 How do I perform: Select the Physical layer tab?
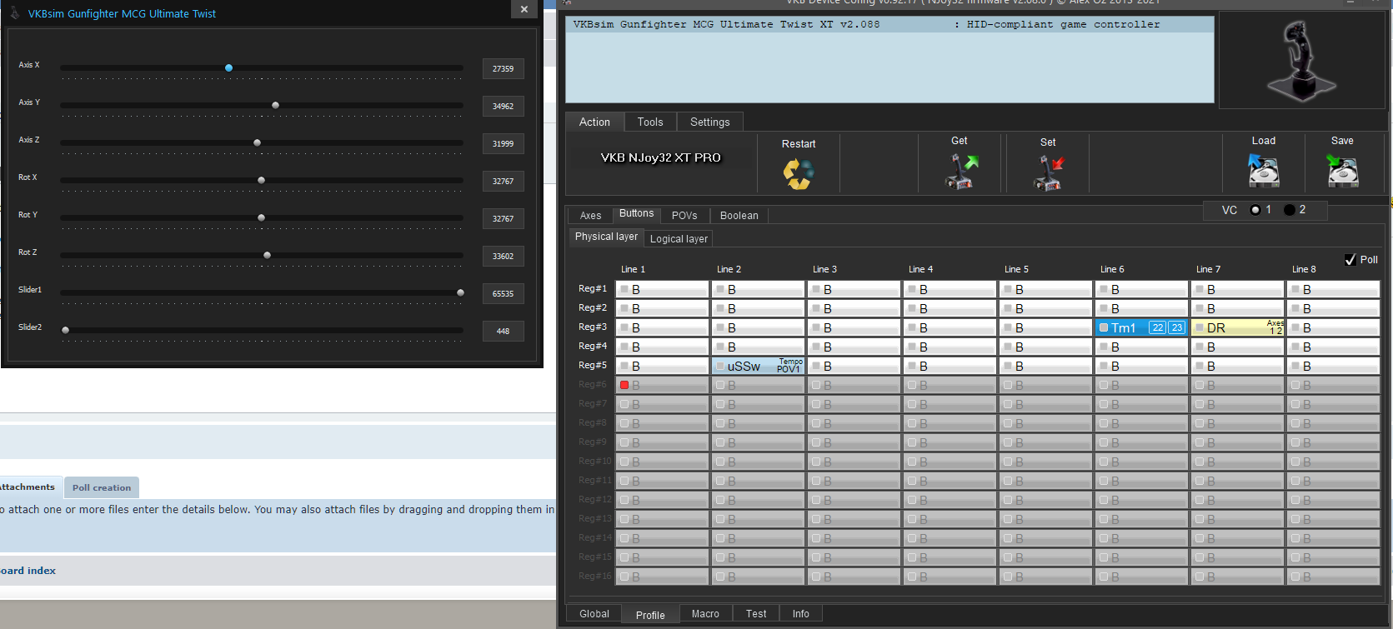[x=606, y=237]
